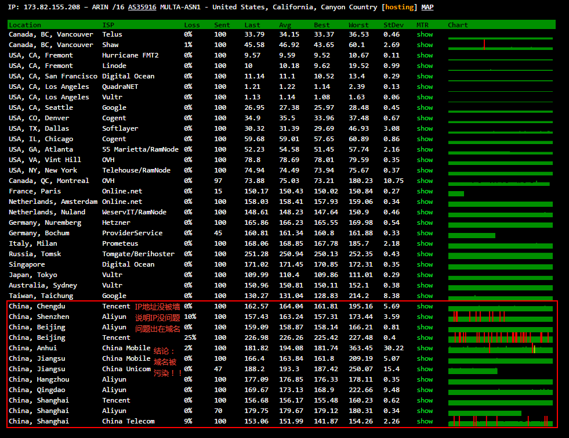Show MTR for Montreal OVH row
The image size is (569, 438).
(x=425, y=181)
